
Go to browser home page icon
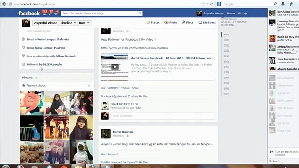coord(291,4)
